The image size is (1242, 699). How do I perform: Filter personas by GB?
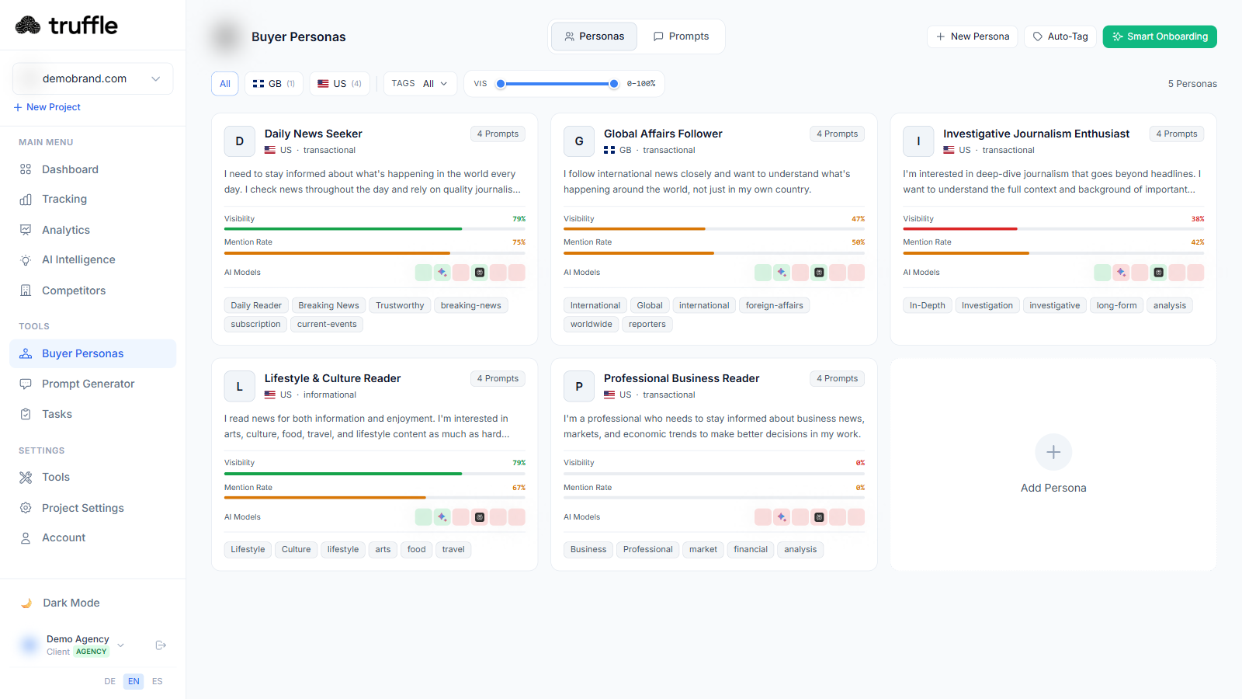click(274, 84)
